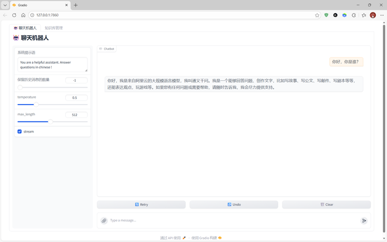The image size is (387, 242).
Task: Clear the chat with the Clear button
Action: [326, 204]
